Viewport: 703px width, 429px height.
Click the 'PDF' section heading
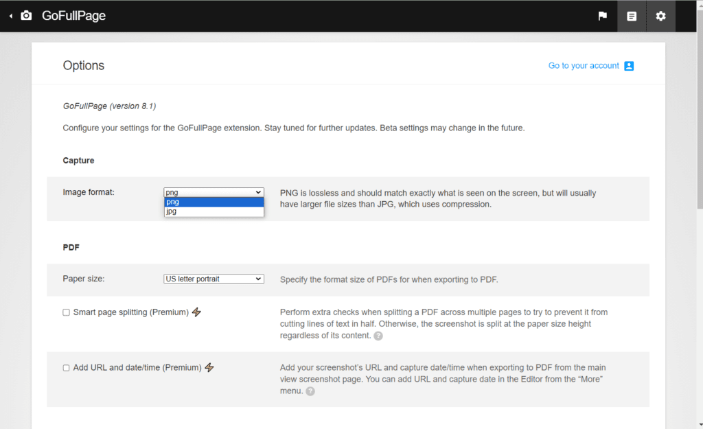[x=71, y=248]
